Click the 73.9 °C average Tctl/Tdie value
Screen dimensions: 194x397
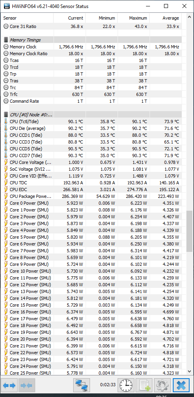click(171, 122)
